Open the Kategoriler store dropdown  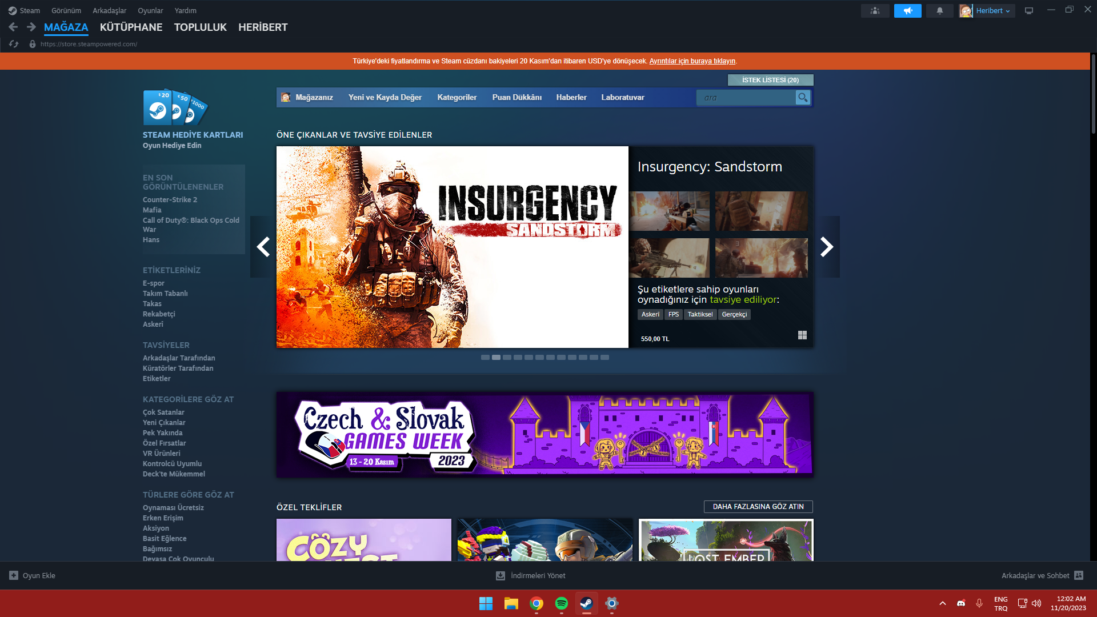[457, 98]
